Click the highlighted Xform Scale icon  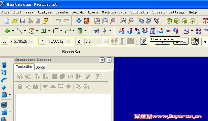click(x=153, y=31)
